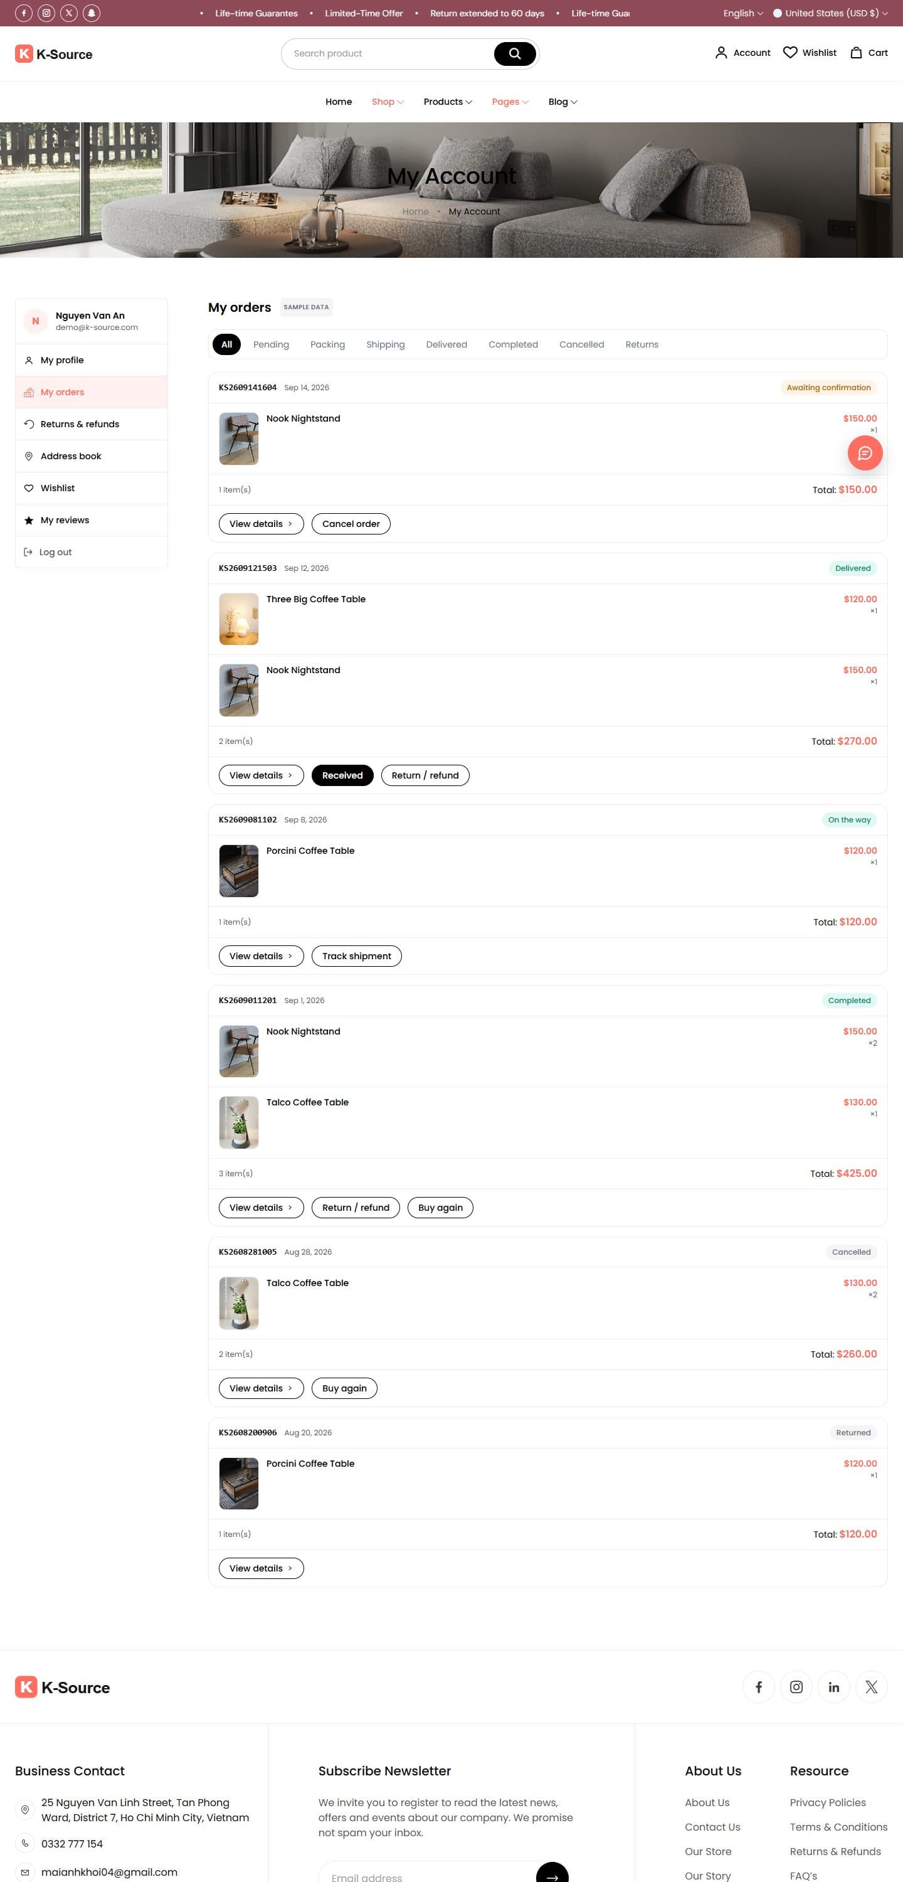Click the search magnifier button
Screen dimensions: 903x1882
click(514, 53)
